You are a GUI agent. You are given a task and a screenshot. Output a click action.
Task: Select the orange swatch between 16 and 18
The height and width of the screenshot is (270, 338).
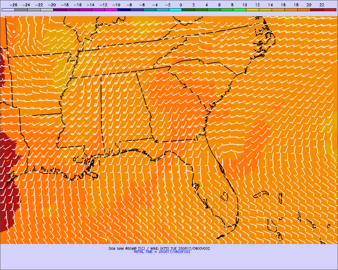[x=291, y=10]
